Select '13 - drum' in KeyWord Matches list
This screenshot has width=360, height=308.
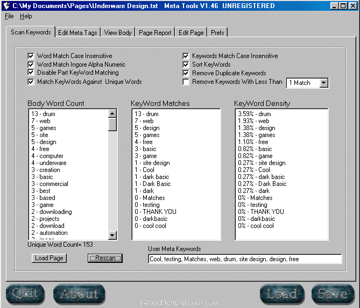pos(147,114)
